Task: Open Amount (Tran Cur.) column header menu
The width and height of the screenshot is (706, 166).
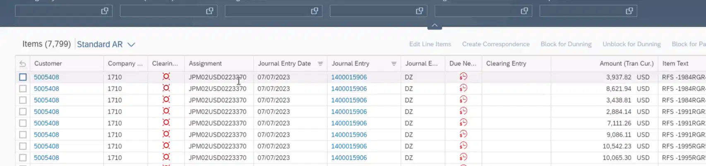Action: click(604, 63)
